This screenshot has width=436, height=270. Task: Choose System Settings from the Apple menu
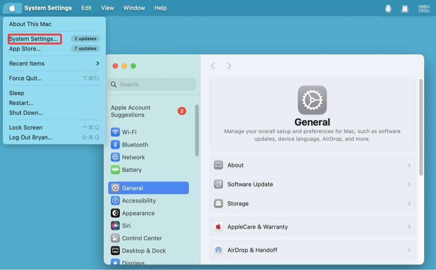click(x=35, y=38)
